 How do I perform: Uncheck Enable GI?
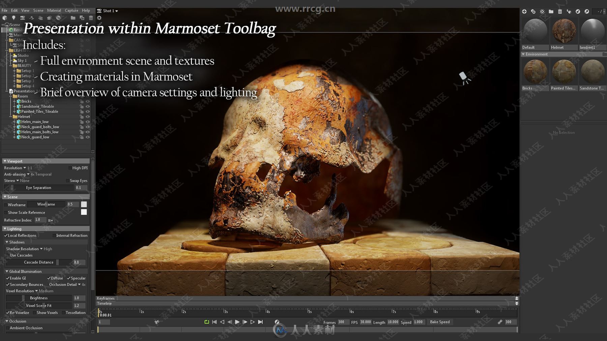click(8, 278)
